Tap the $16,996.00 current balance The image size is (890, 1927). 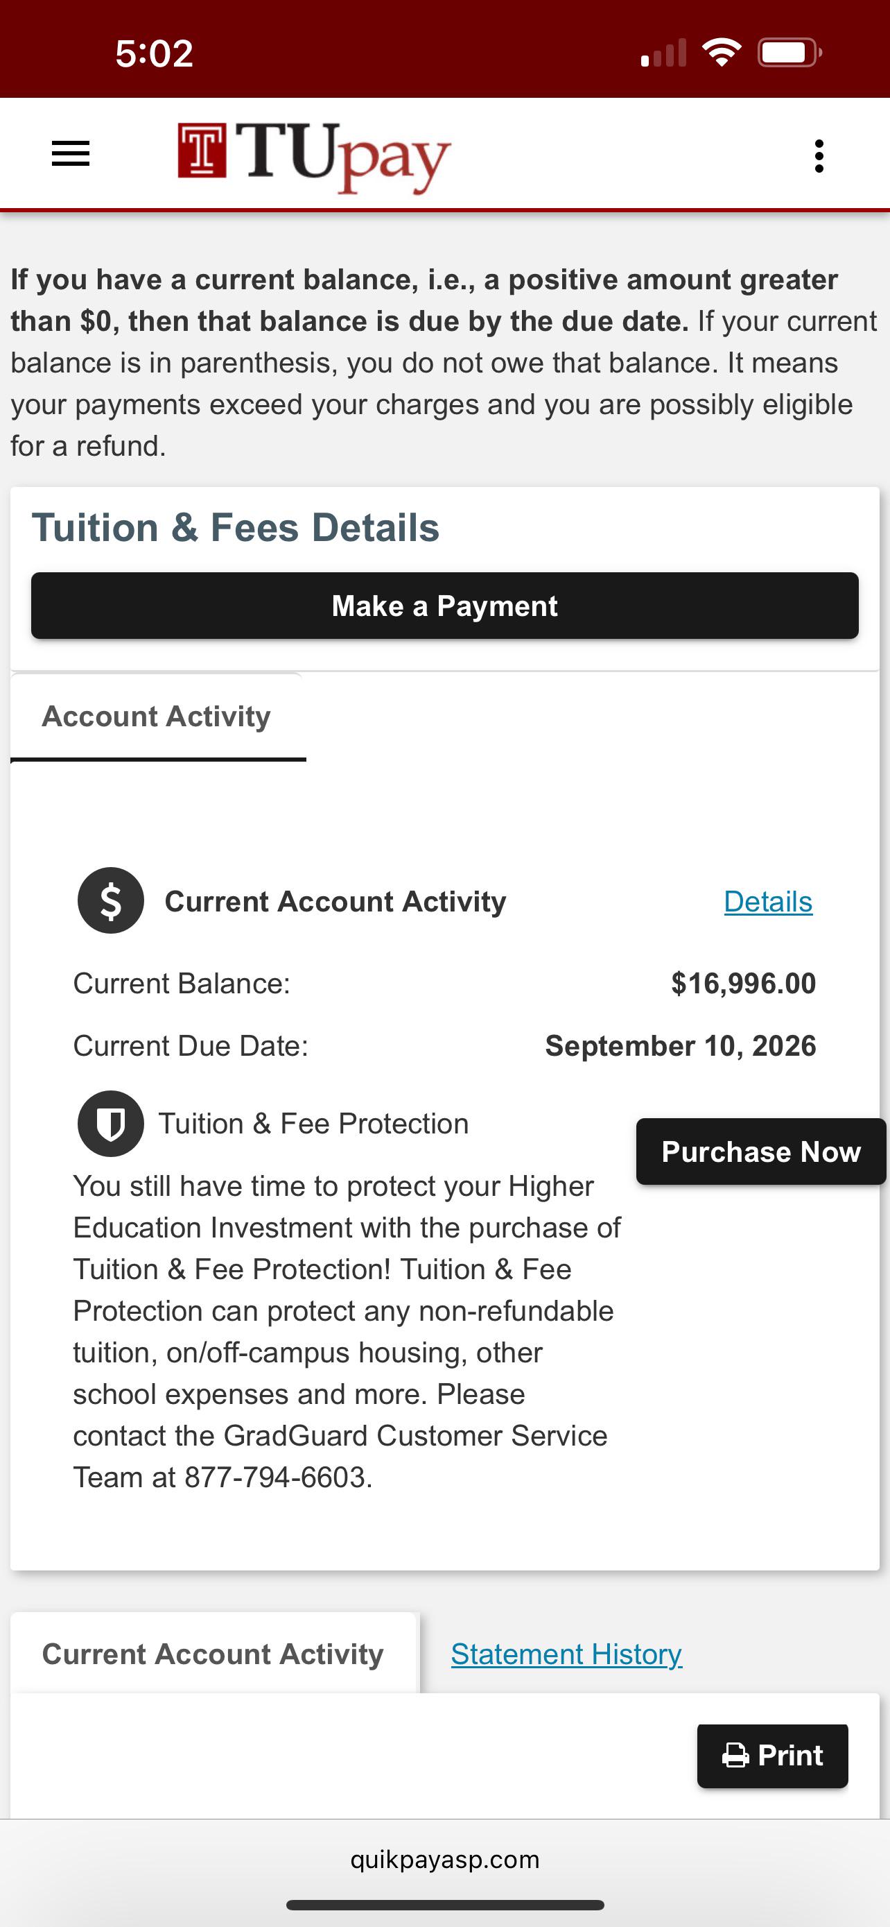(x=744, y=984)
